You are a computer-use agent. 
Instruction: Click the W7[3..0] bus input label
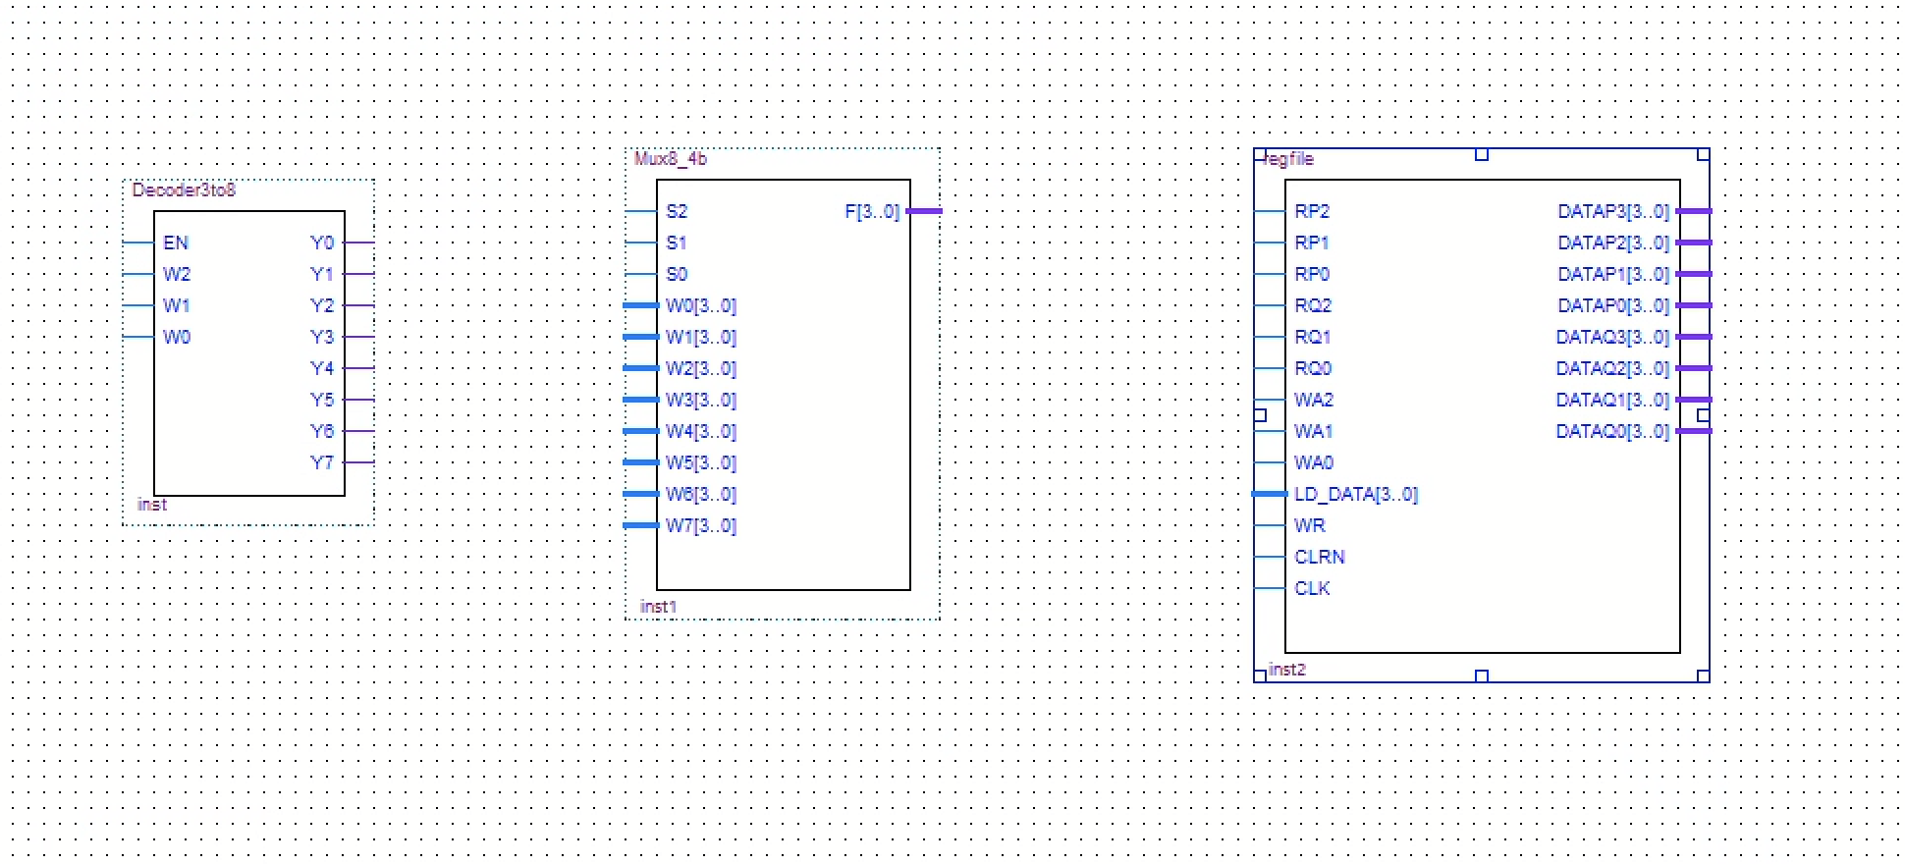pyautogui.click(x=701, y=525)
